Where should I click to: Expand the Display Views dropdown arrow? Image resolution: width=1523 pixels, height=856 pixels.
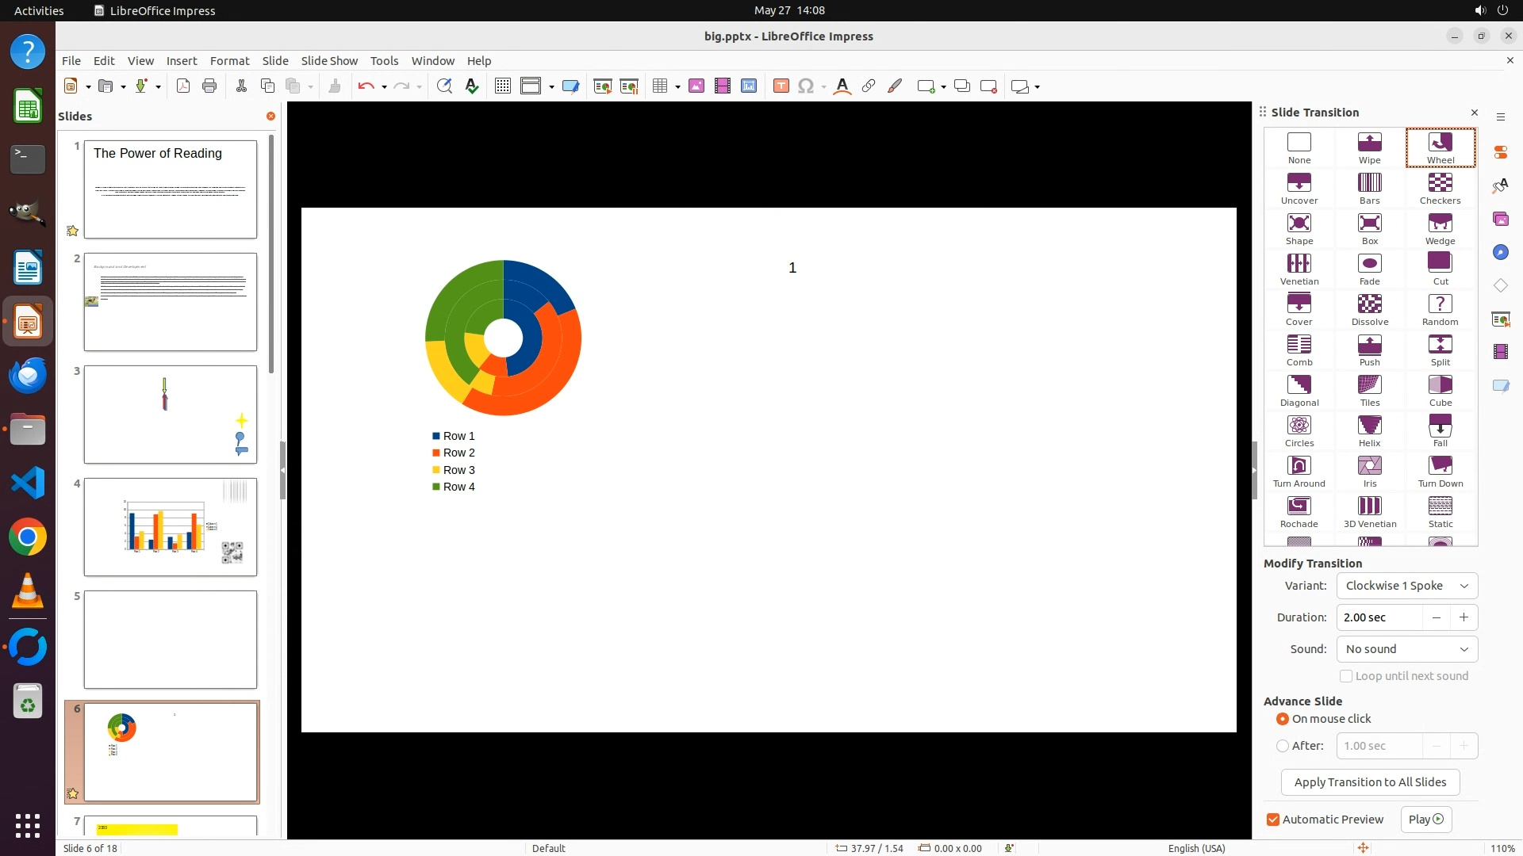[x=551, y=87]
